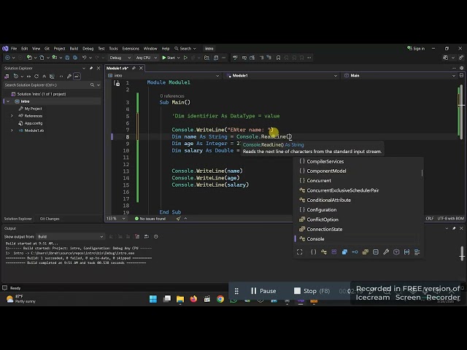The height and width of the screenshot is (350, 467).
Task: Click the Toggle Bookmark icon in toolbar
Action: pyautogui.click(x=278, y=58)
